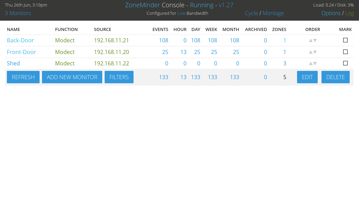View Back-Door events for the week
The image size is (359, 224).
pos(212,40)
